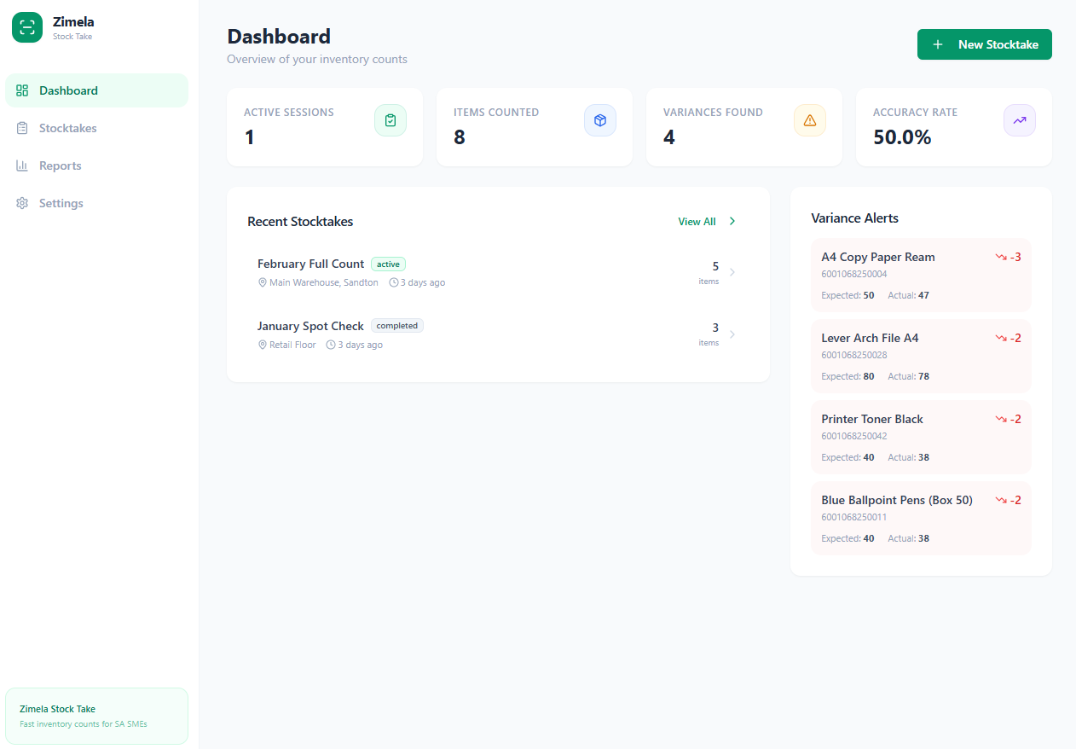Select the A4 Copy Paper Ream variance alert
This screenshot has width=1076, height=749.
point(921,275)
